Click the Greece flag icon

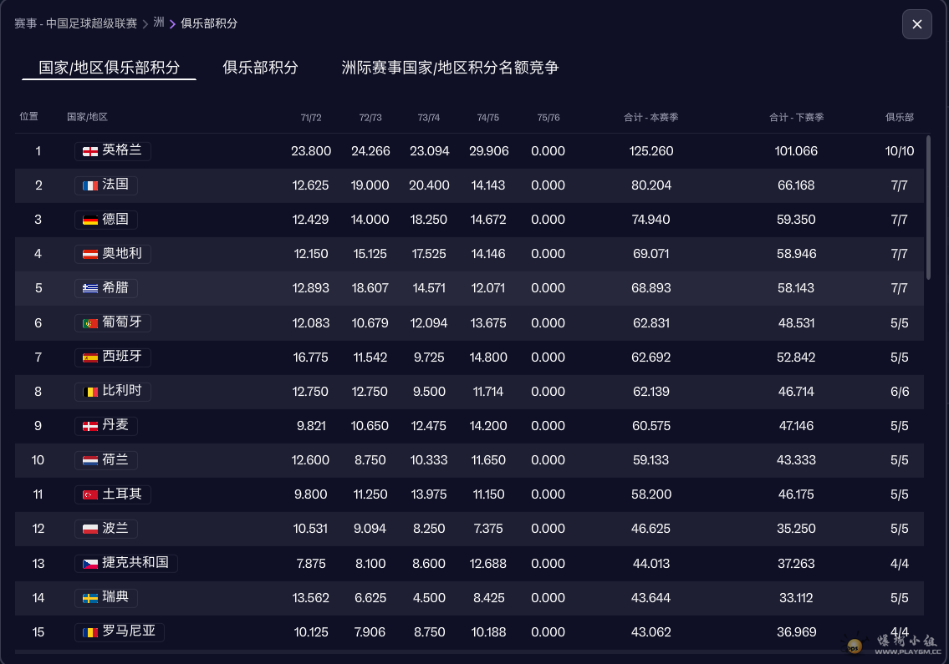pyautogui.click(x=90, y=288)
